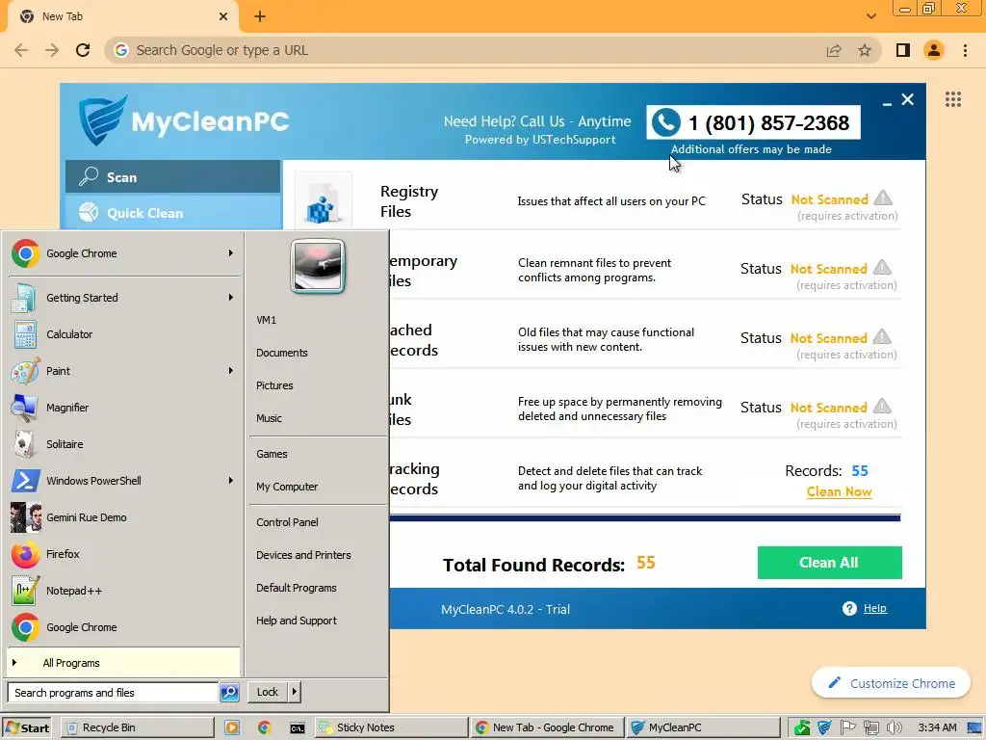986x740 pixels.
Task: Open Magnifier from Start menu
Action: coord(122,408)
